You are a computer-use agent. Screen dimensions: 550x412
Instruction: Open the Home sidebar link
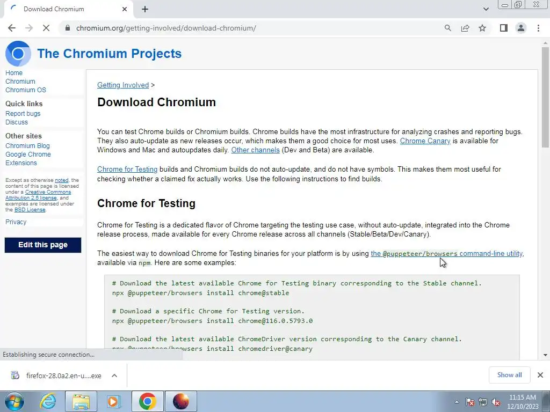(13, 73)
